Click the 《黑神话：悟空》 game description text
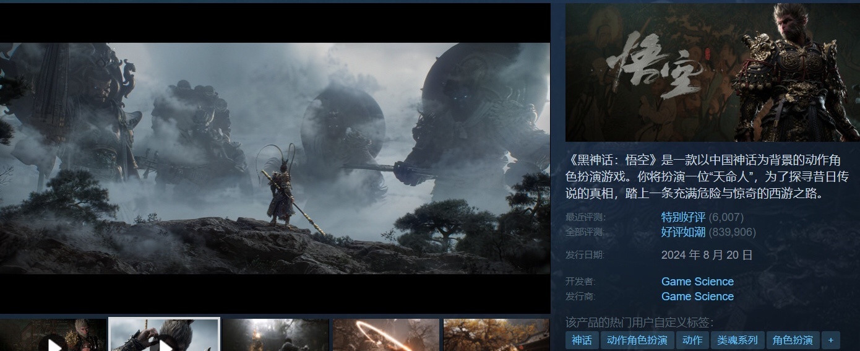The height and width of the screenshot is (351, 860). [707, 176]
